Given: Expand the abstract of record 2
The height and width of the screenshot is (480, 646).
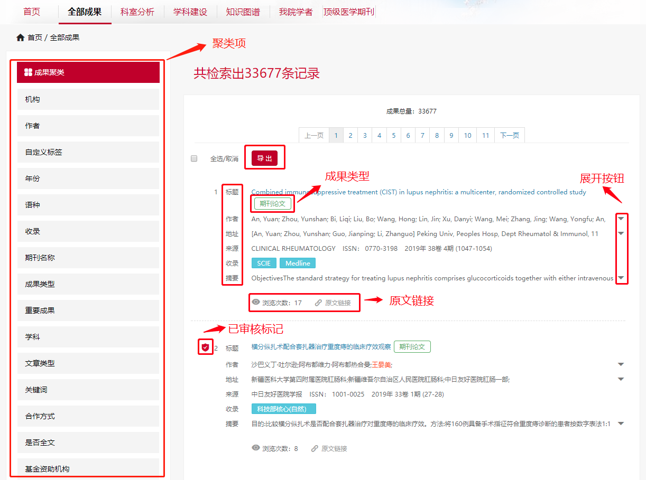Looking at the screenshot, I should (x=621, y=423).
